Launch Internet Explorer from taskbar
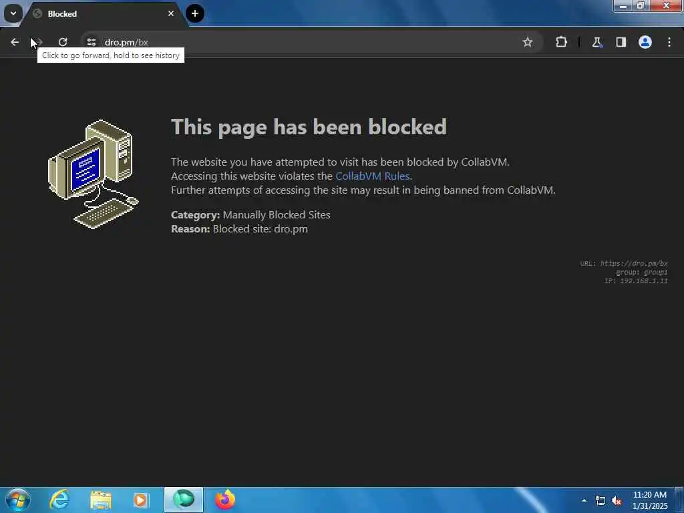This screenshot has height=513, width=684. point(59,500)
